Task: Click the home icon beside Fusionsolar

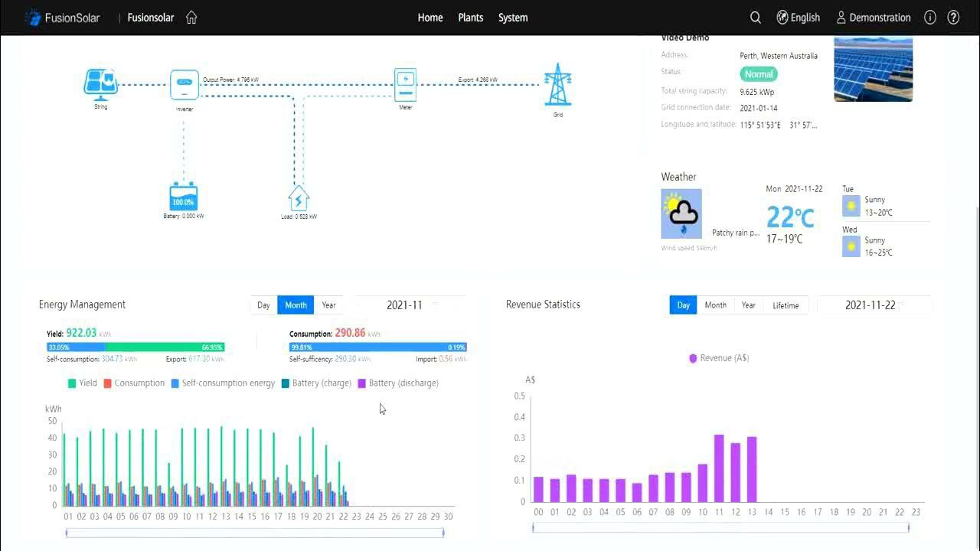Action: click(191, 18)
